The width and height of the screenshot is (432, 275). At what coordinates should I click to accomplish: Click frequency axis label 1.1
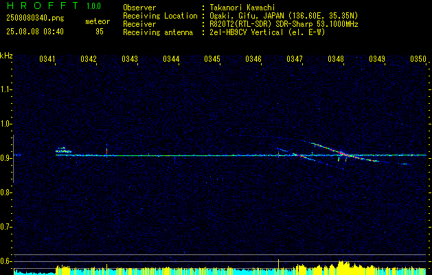click(5, 89)
